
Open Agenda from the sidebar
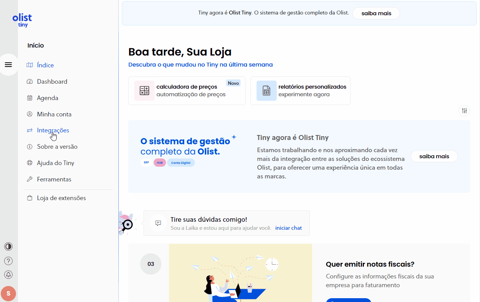point(48,98)
